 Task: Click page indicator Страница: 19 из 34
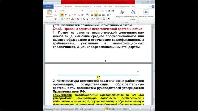tap(52, 109)
